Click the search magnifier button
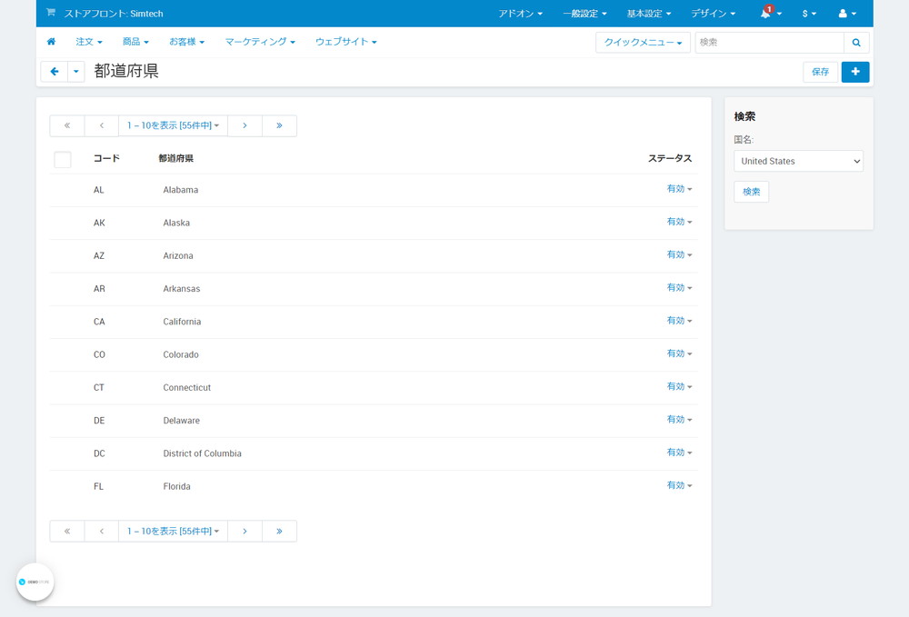This screenshot has width=909, height=617. [x=856, y=43]
